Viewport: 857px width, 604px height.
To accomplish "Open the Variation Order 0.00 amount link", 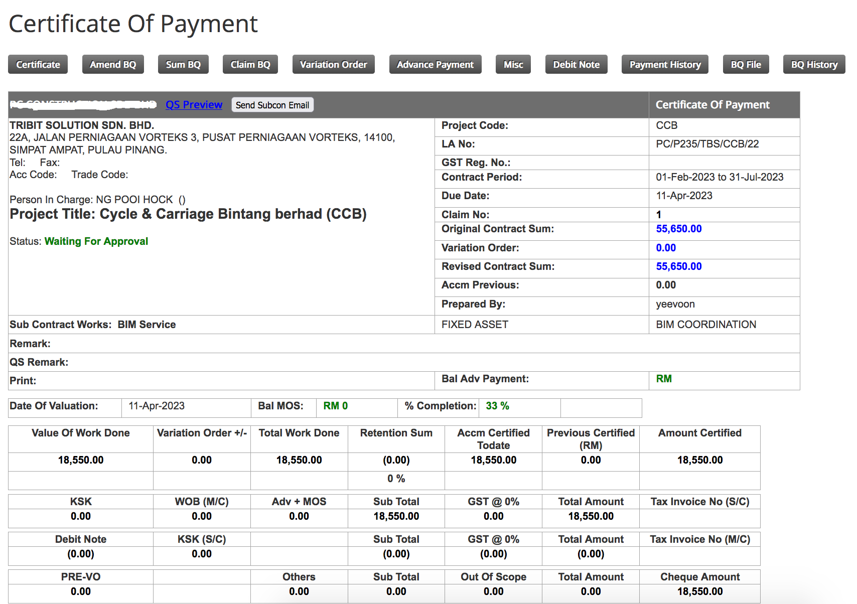I will (666, 248).
